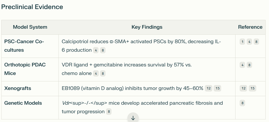Click citation 12 in Xenografts Reference cell
This screenshot has height=122, width=269.
click(244, 88)
